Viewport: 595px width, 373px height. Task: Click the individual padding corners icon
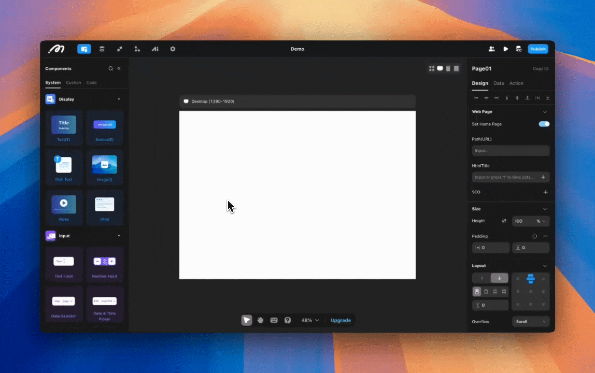(x=535, y=236)
